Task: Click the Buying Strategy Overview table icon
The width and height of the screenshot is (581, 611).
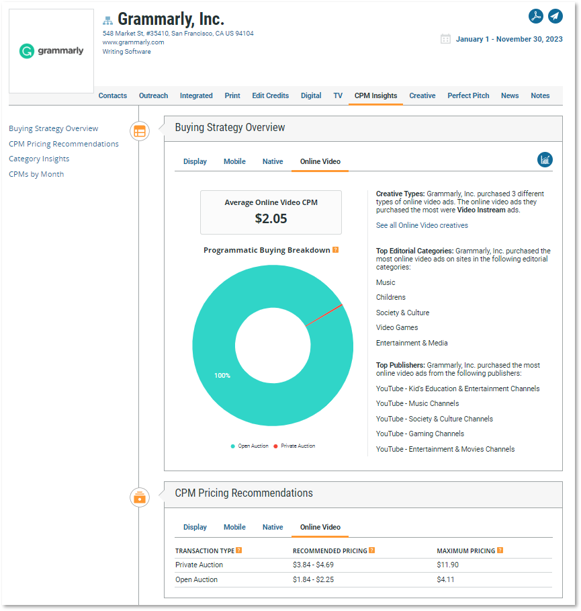Action: 140,131
